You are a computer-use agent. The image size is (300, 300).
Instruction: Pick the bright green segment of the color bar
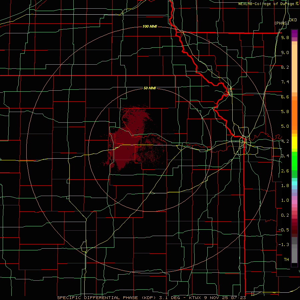tap(294, 161)
